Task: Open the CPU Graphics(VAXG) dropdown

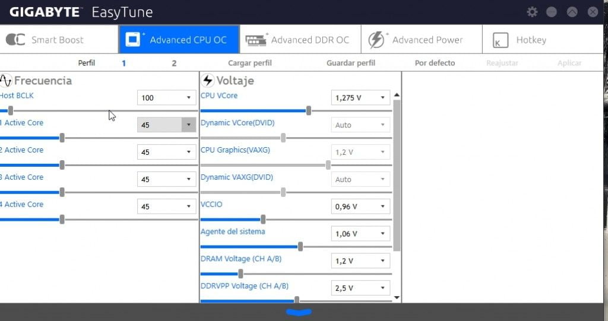Action: pyautogui.click(x=360, y=152)
